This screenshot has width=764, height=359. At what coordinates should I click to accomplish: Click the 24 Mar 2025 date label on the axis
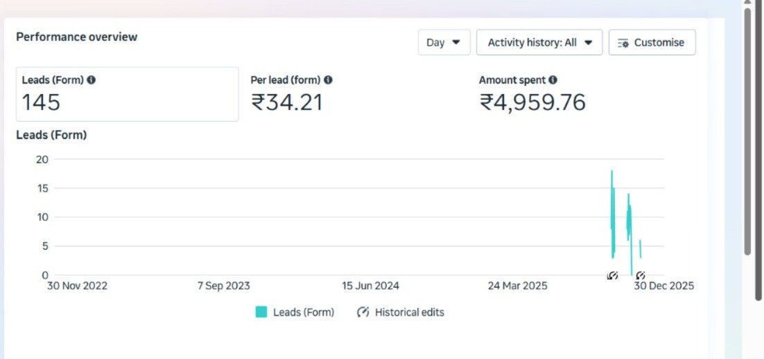(517, 286)
